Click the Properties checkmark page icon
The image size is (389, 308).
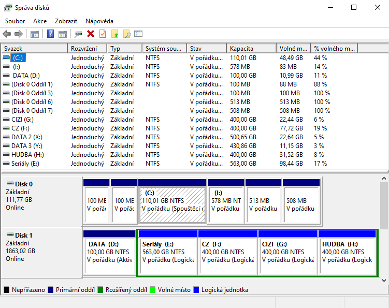pyautogui.click(x=103, y=34)
